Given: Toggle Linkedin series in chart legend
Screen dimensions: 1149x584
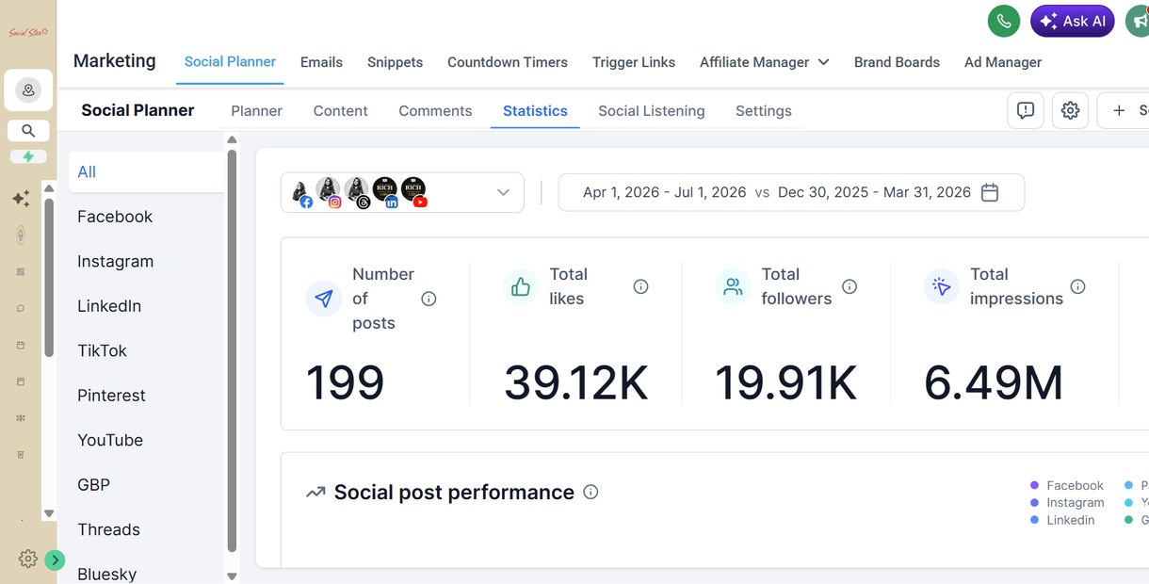Looking at the screenshot, I should point(1062,520).
